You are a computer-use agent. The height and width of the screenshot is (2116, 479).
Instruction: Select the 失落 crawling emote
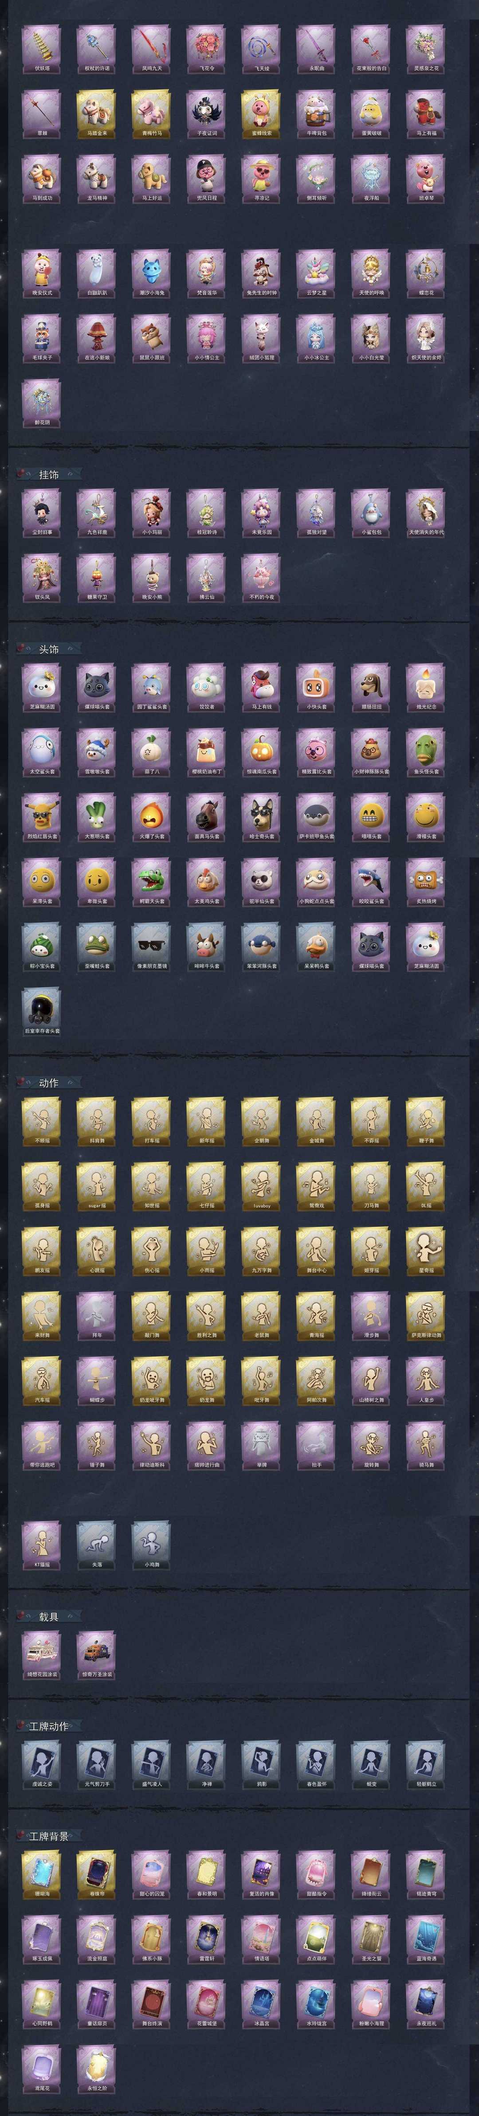(x=96, y=1542)
